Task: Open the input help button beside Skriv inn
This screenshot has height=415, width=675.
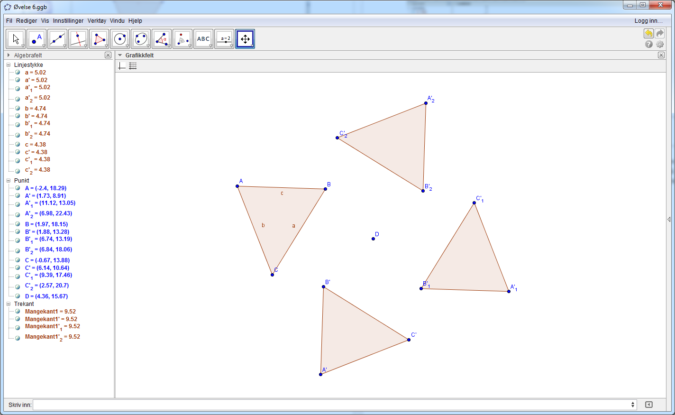Action: (649, 405)
